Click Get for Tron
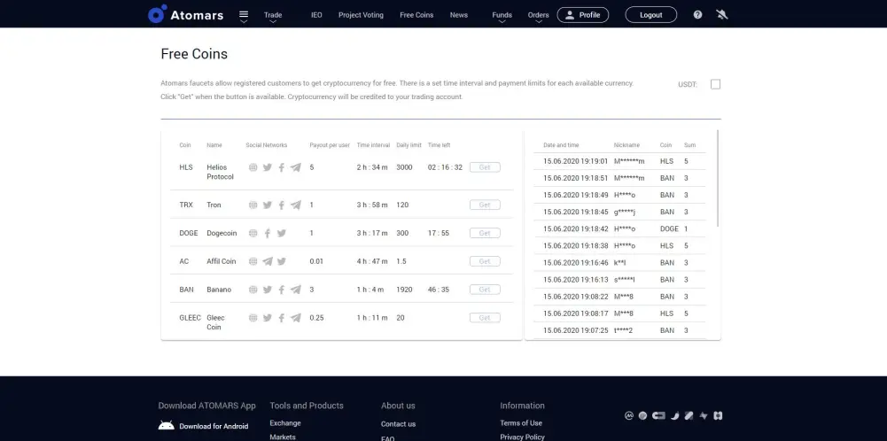Image resolution: width=887 pixels, height=441 pixels. 485,205
